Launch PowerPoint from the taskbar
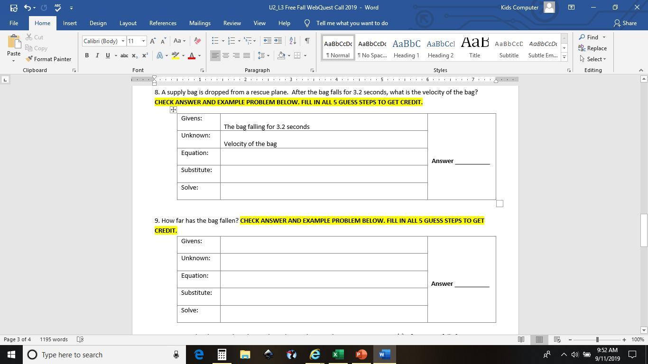 pyautogui.click(x=361, y=355)
